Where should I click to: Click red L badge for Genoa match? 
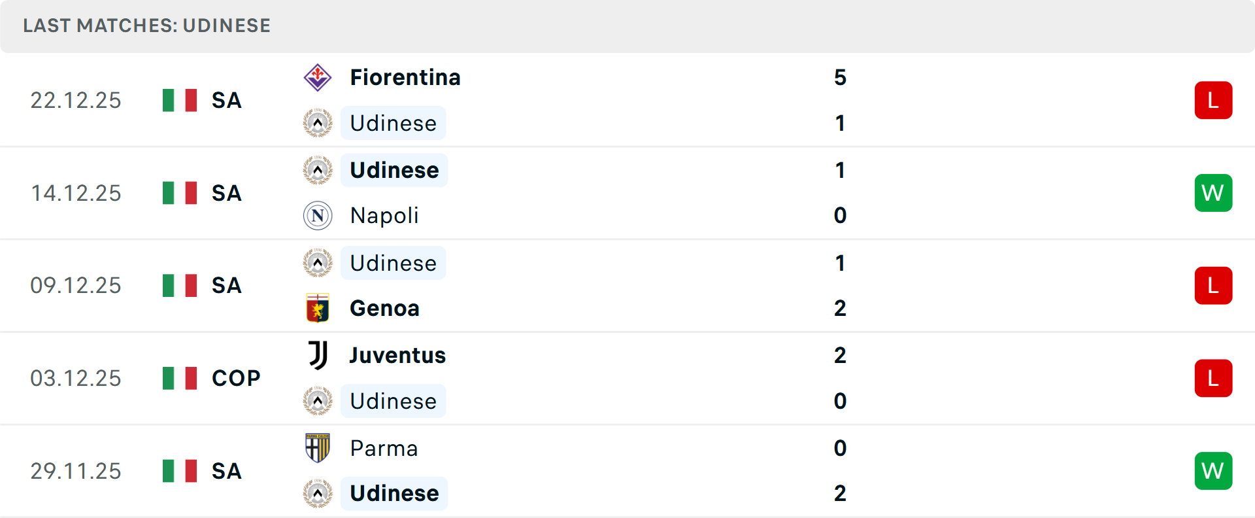click(x=1213, y=286)
